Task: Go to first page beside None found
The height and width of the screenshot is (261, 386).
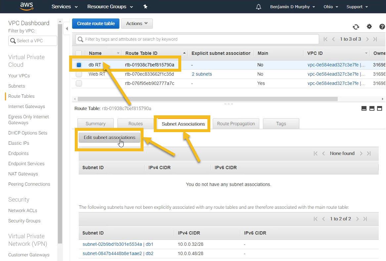Action: pyautogui.click(x=316, y=154)
